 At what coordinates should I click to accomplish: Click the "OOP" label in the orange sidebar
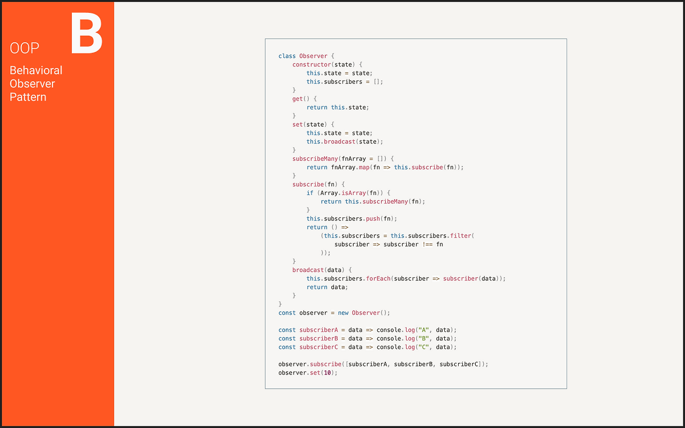(x=25, y=48)
